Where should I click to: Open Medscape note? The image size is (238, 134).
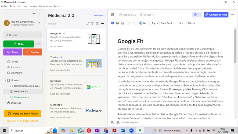tap(76, 111)
